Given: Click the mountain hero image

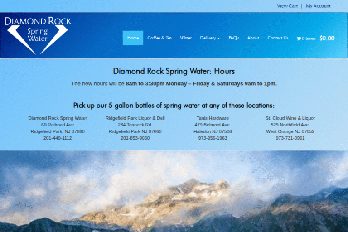Looking at the screenshot, I should click(x=174, y=191).
